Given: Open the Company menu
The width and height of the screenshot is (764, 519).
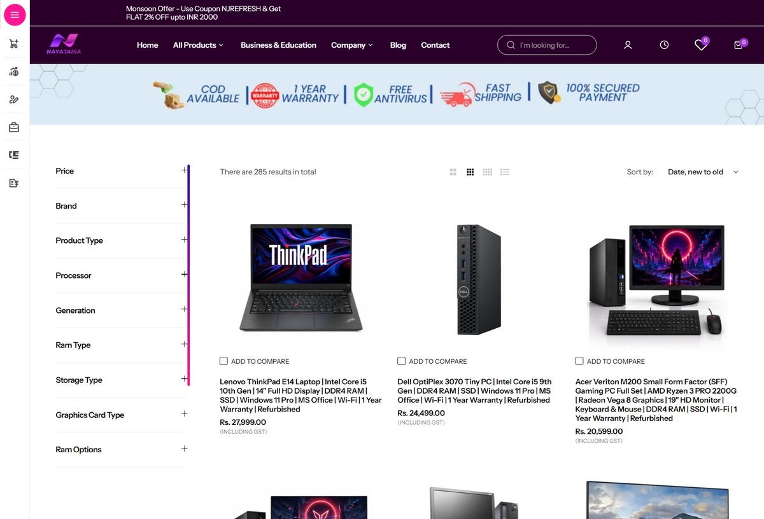Looking at the screenshot, I should [351, 45].
